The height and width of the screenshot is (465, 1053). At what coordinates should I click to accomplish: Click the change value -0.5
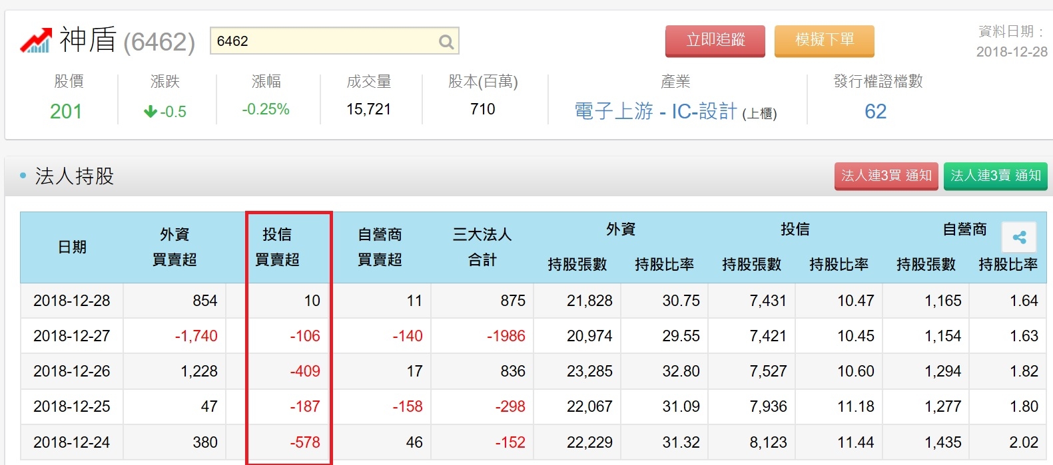click(165, 112)
